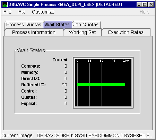Open the Fix menu
The width and height of the screenshot is (156, 140).
[x=21, y=12]
